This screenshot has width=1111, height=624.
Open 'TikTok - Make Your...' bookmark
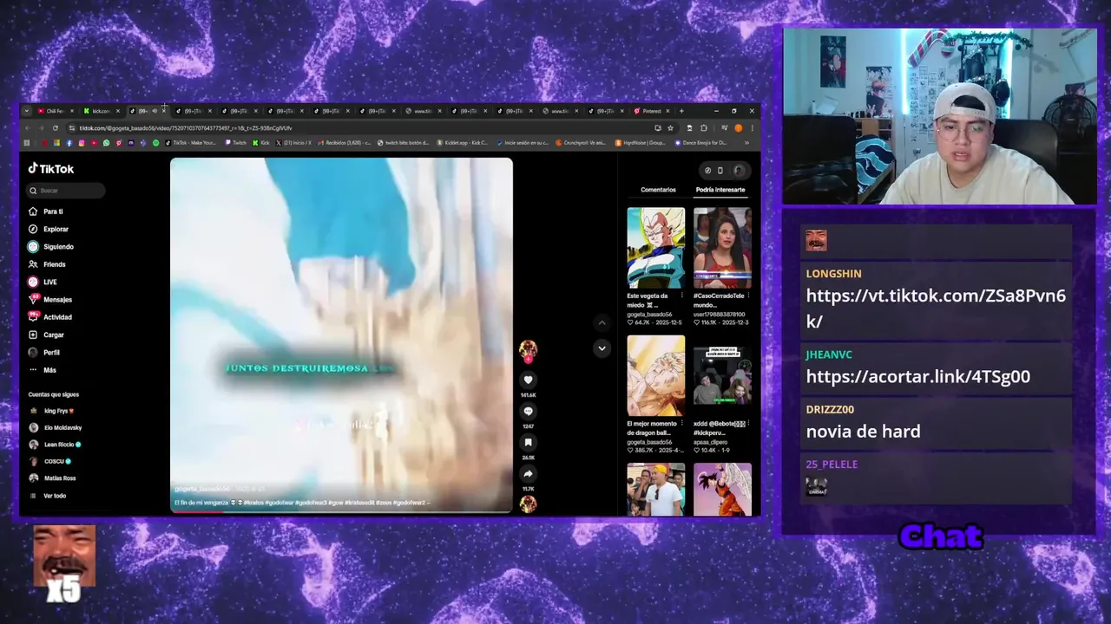(192, 143)
